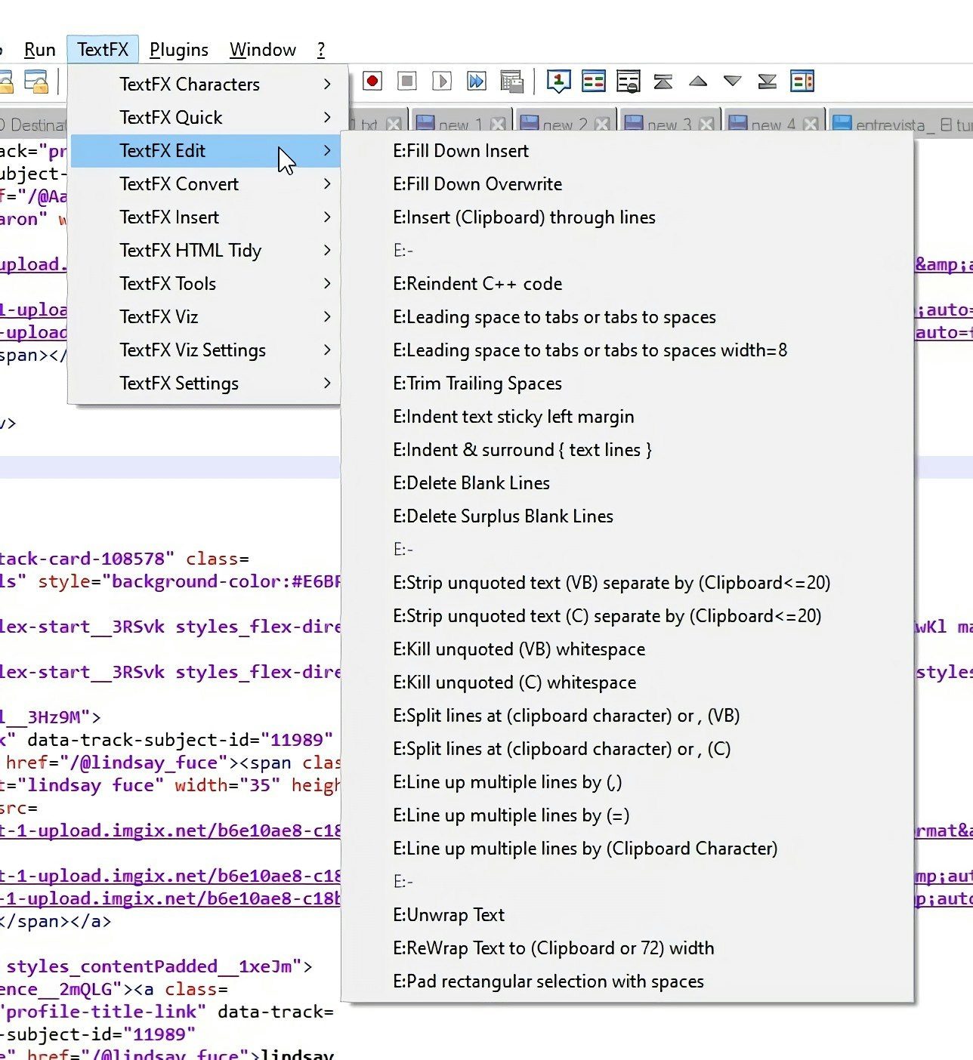The height and width of the screenshot is (1060, 973).
Task: Click Compare plugin's Set as First icon
Action: pyautogui.click(x=559, y=81)
